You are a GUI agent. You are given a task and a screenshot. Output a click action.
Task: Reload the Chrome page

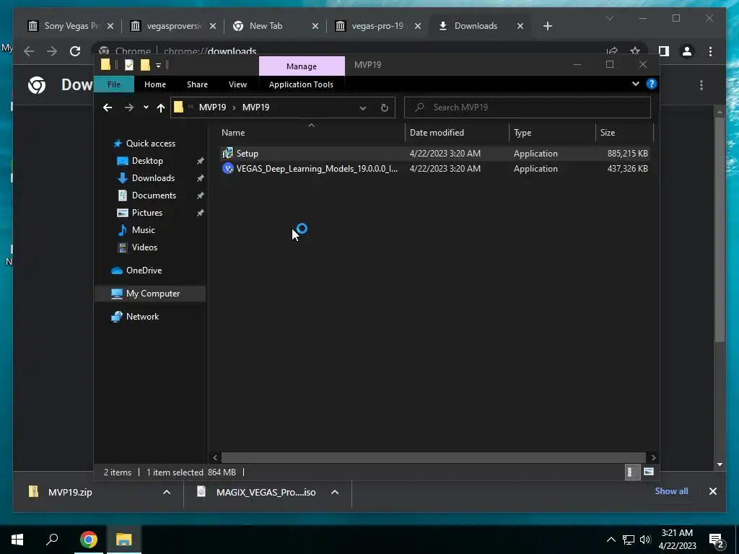coord(75,51)
